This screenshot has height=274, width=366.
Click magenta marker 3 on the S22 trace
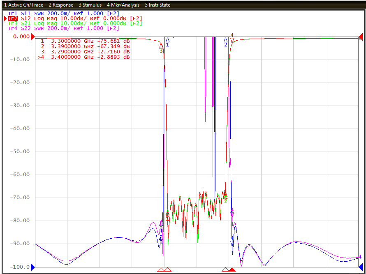click(x=161, y=224)
